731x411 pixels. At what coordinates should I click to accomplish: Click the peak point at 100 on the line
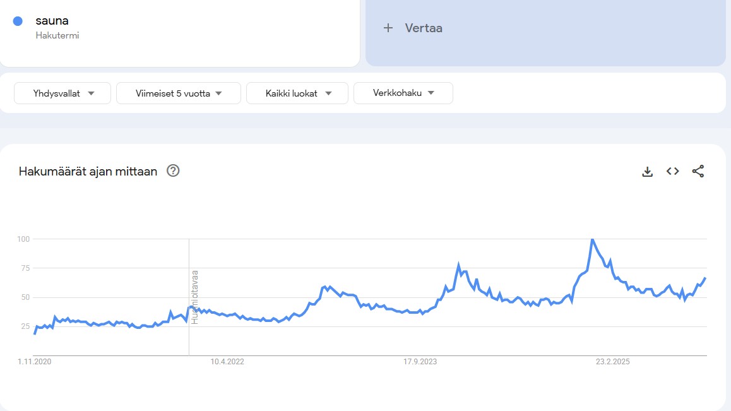click(x=591, y=239)
